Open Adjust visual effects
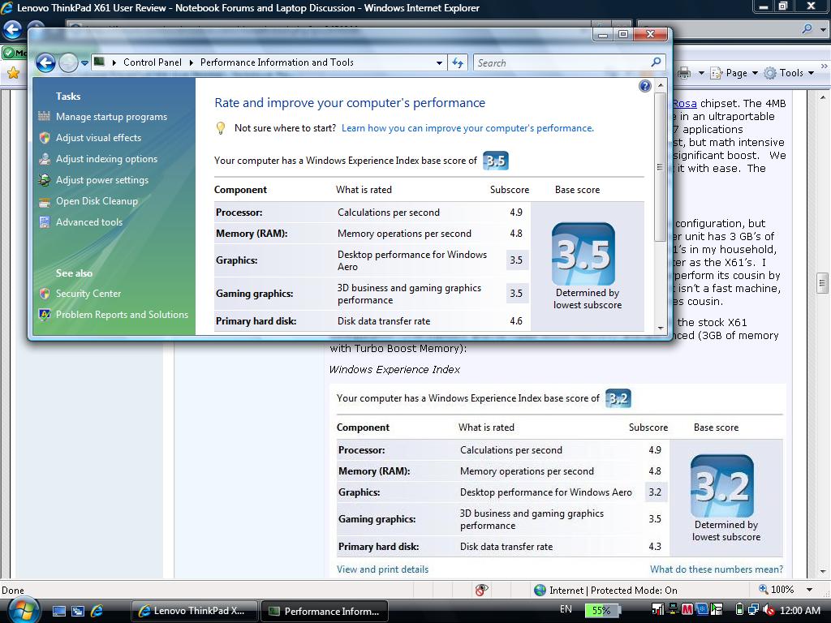Image resolution: width=831 pixels, height=623 pixels. click(x=98, y=138)
